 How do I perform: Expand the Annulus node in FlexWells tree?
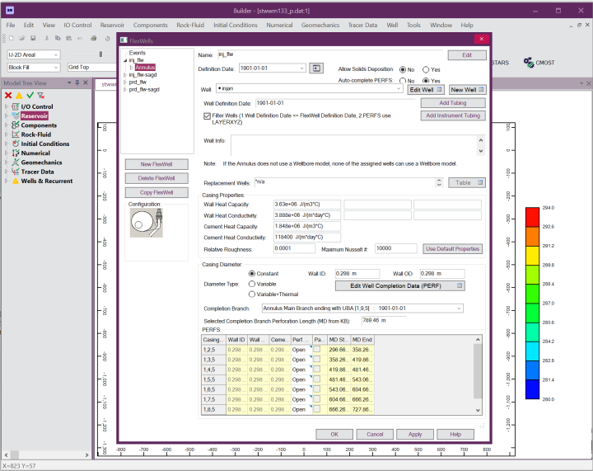coord(131,68)
